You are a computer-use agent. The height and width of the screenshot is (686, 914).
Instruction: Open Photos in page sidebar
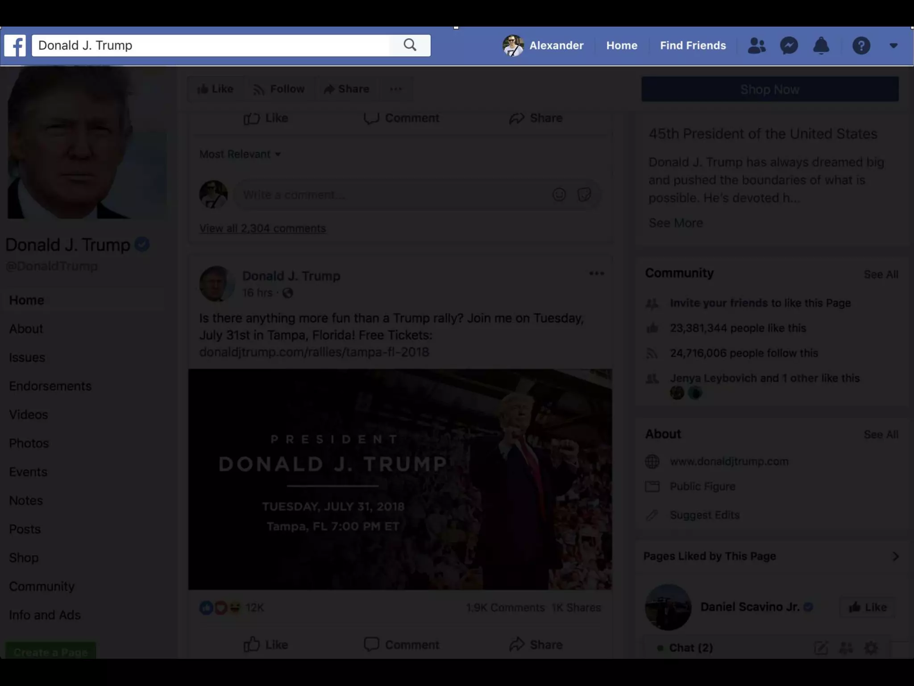[x=29, y=443]
